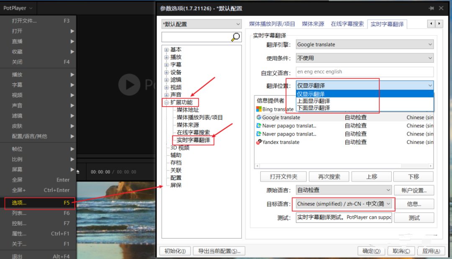Click the Google translate provider icon
The image size is (452, 259).
point(259,117)
